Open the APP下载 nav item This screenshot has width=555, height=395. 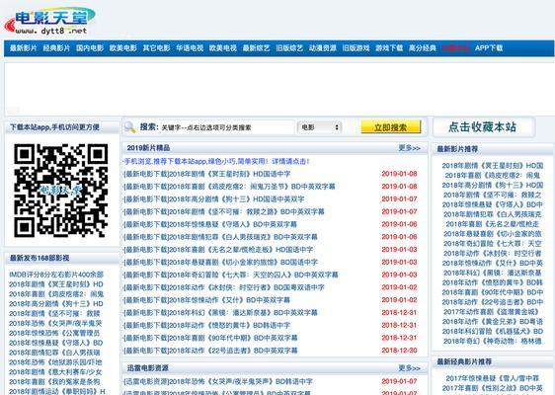coord(489,48)
